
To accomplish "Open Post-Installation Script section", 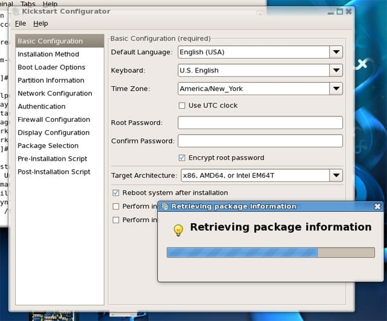I will [60, 171].
